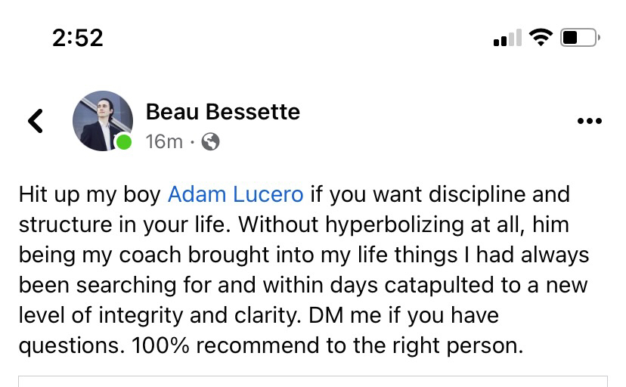Open the three-dot post options menu

pyautogui.click(x=589, y=121)
